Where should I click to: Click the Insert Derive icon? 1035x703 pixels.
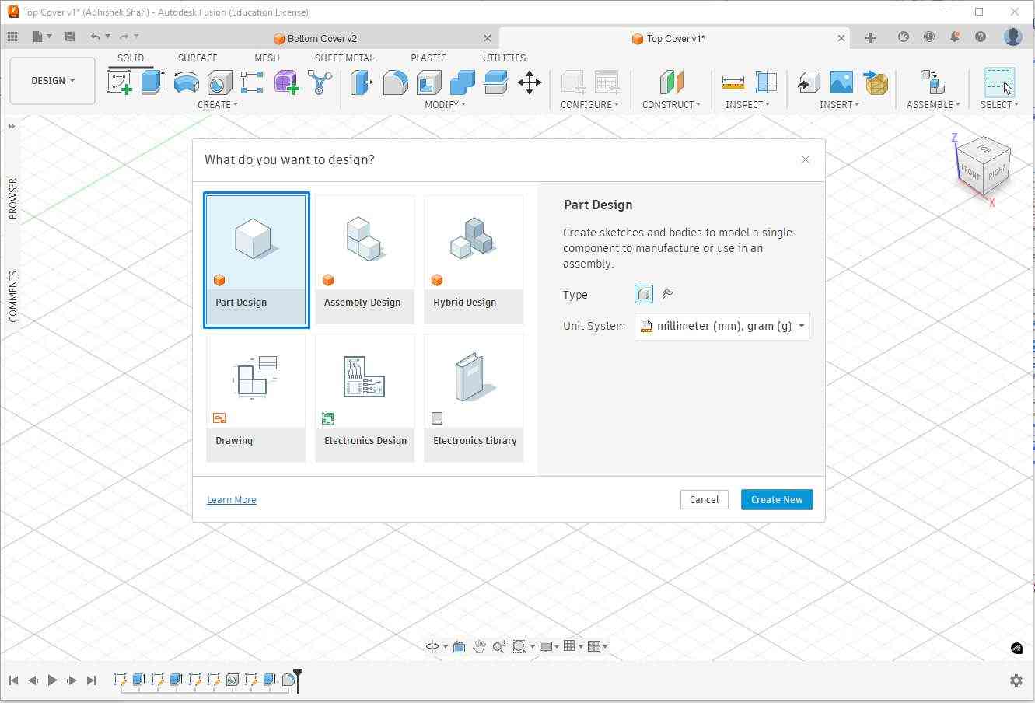coord(809,82)
